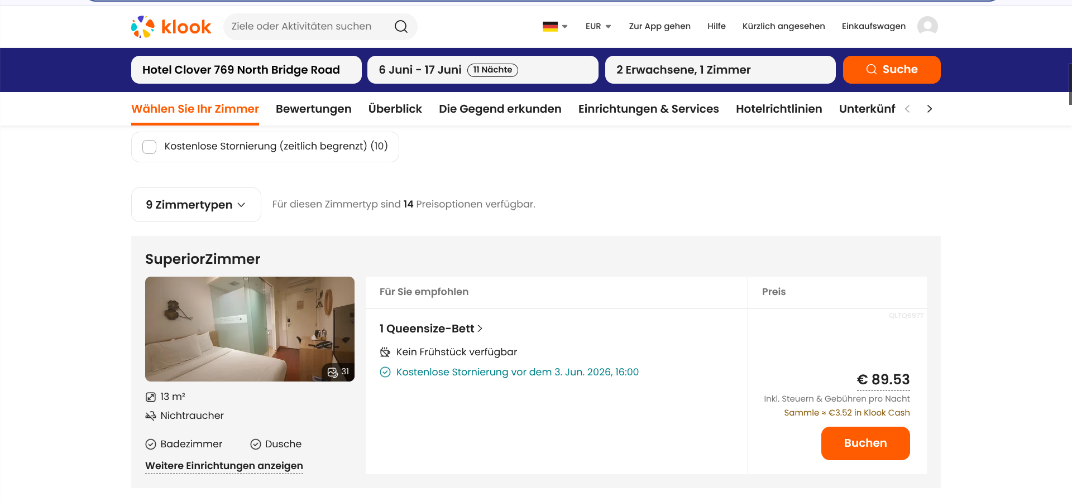
Task: Open the Hotelrichtlinien tab
Action: pyautogui.click(x=778, y=109)
